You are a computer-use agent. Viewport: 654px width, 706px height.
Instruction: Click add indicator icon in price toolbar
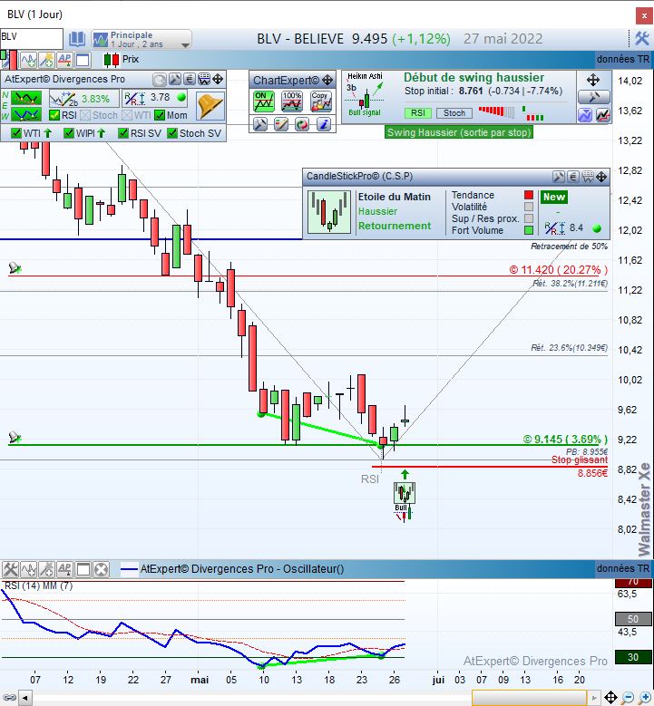[x=28, y=60]
